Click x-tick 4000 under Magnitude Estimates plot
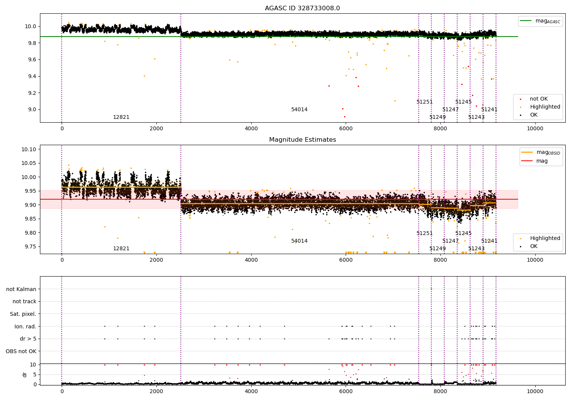 pyautogui.click(x=251, y=260)
